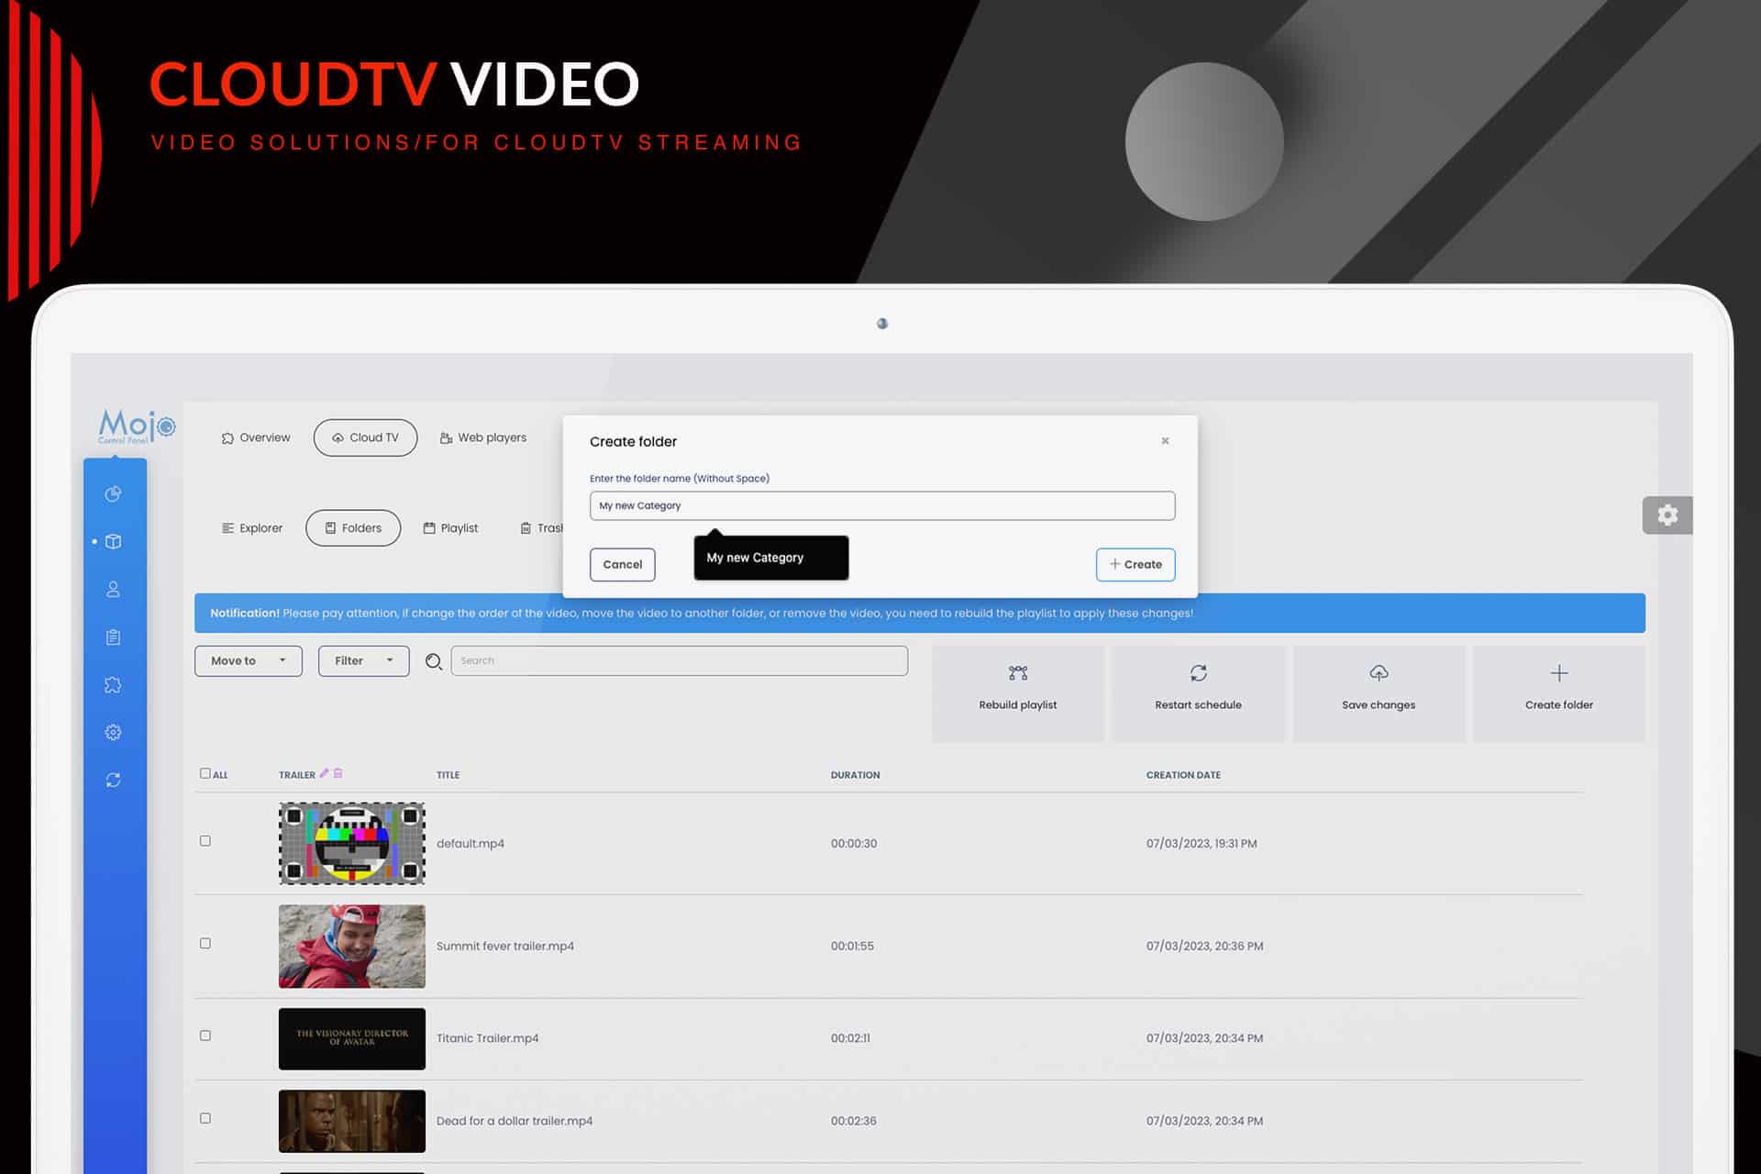
Task: Open the Trash tab
Action: point(542,528)
